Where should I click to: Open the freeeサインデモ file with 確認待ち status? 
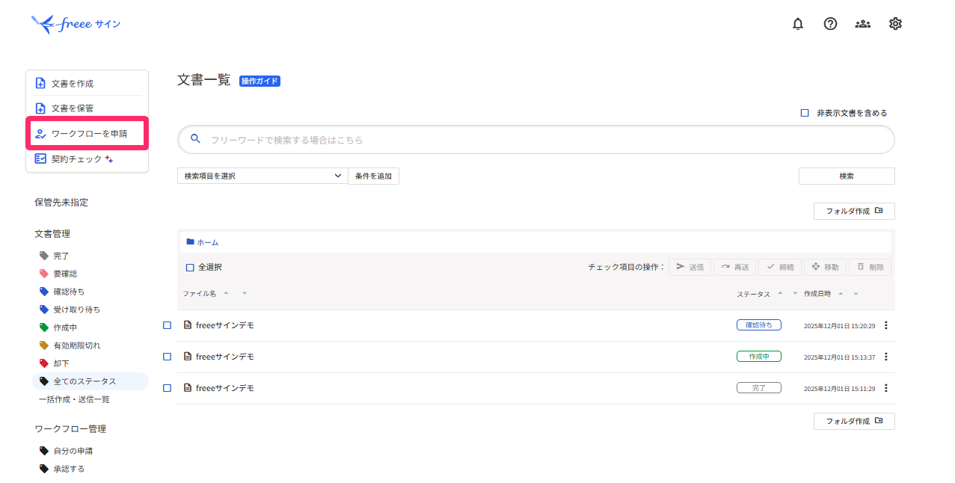pyautogui.click(x=225, y=325)
